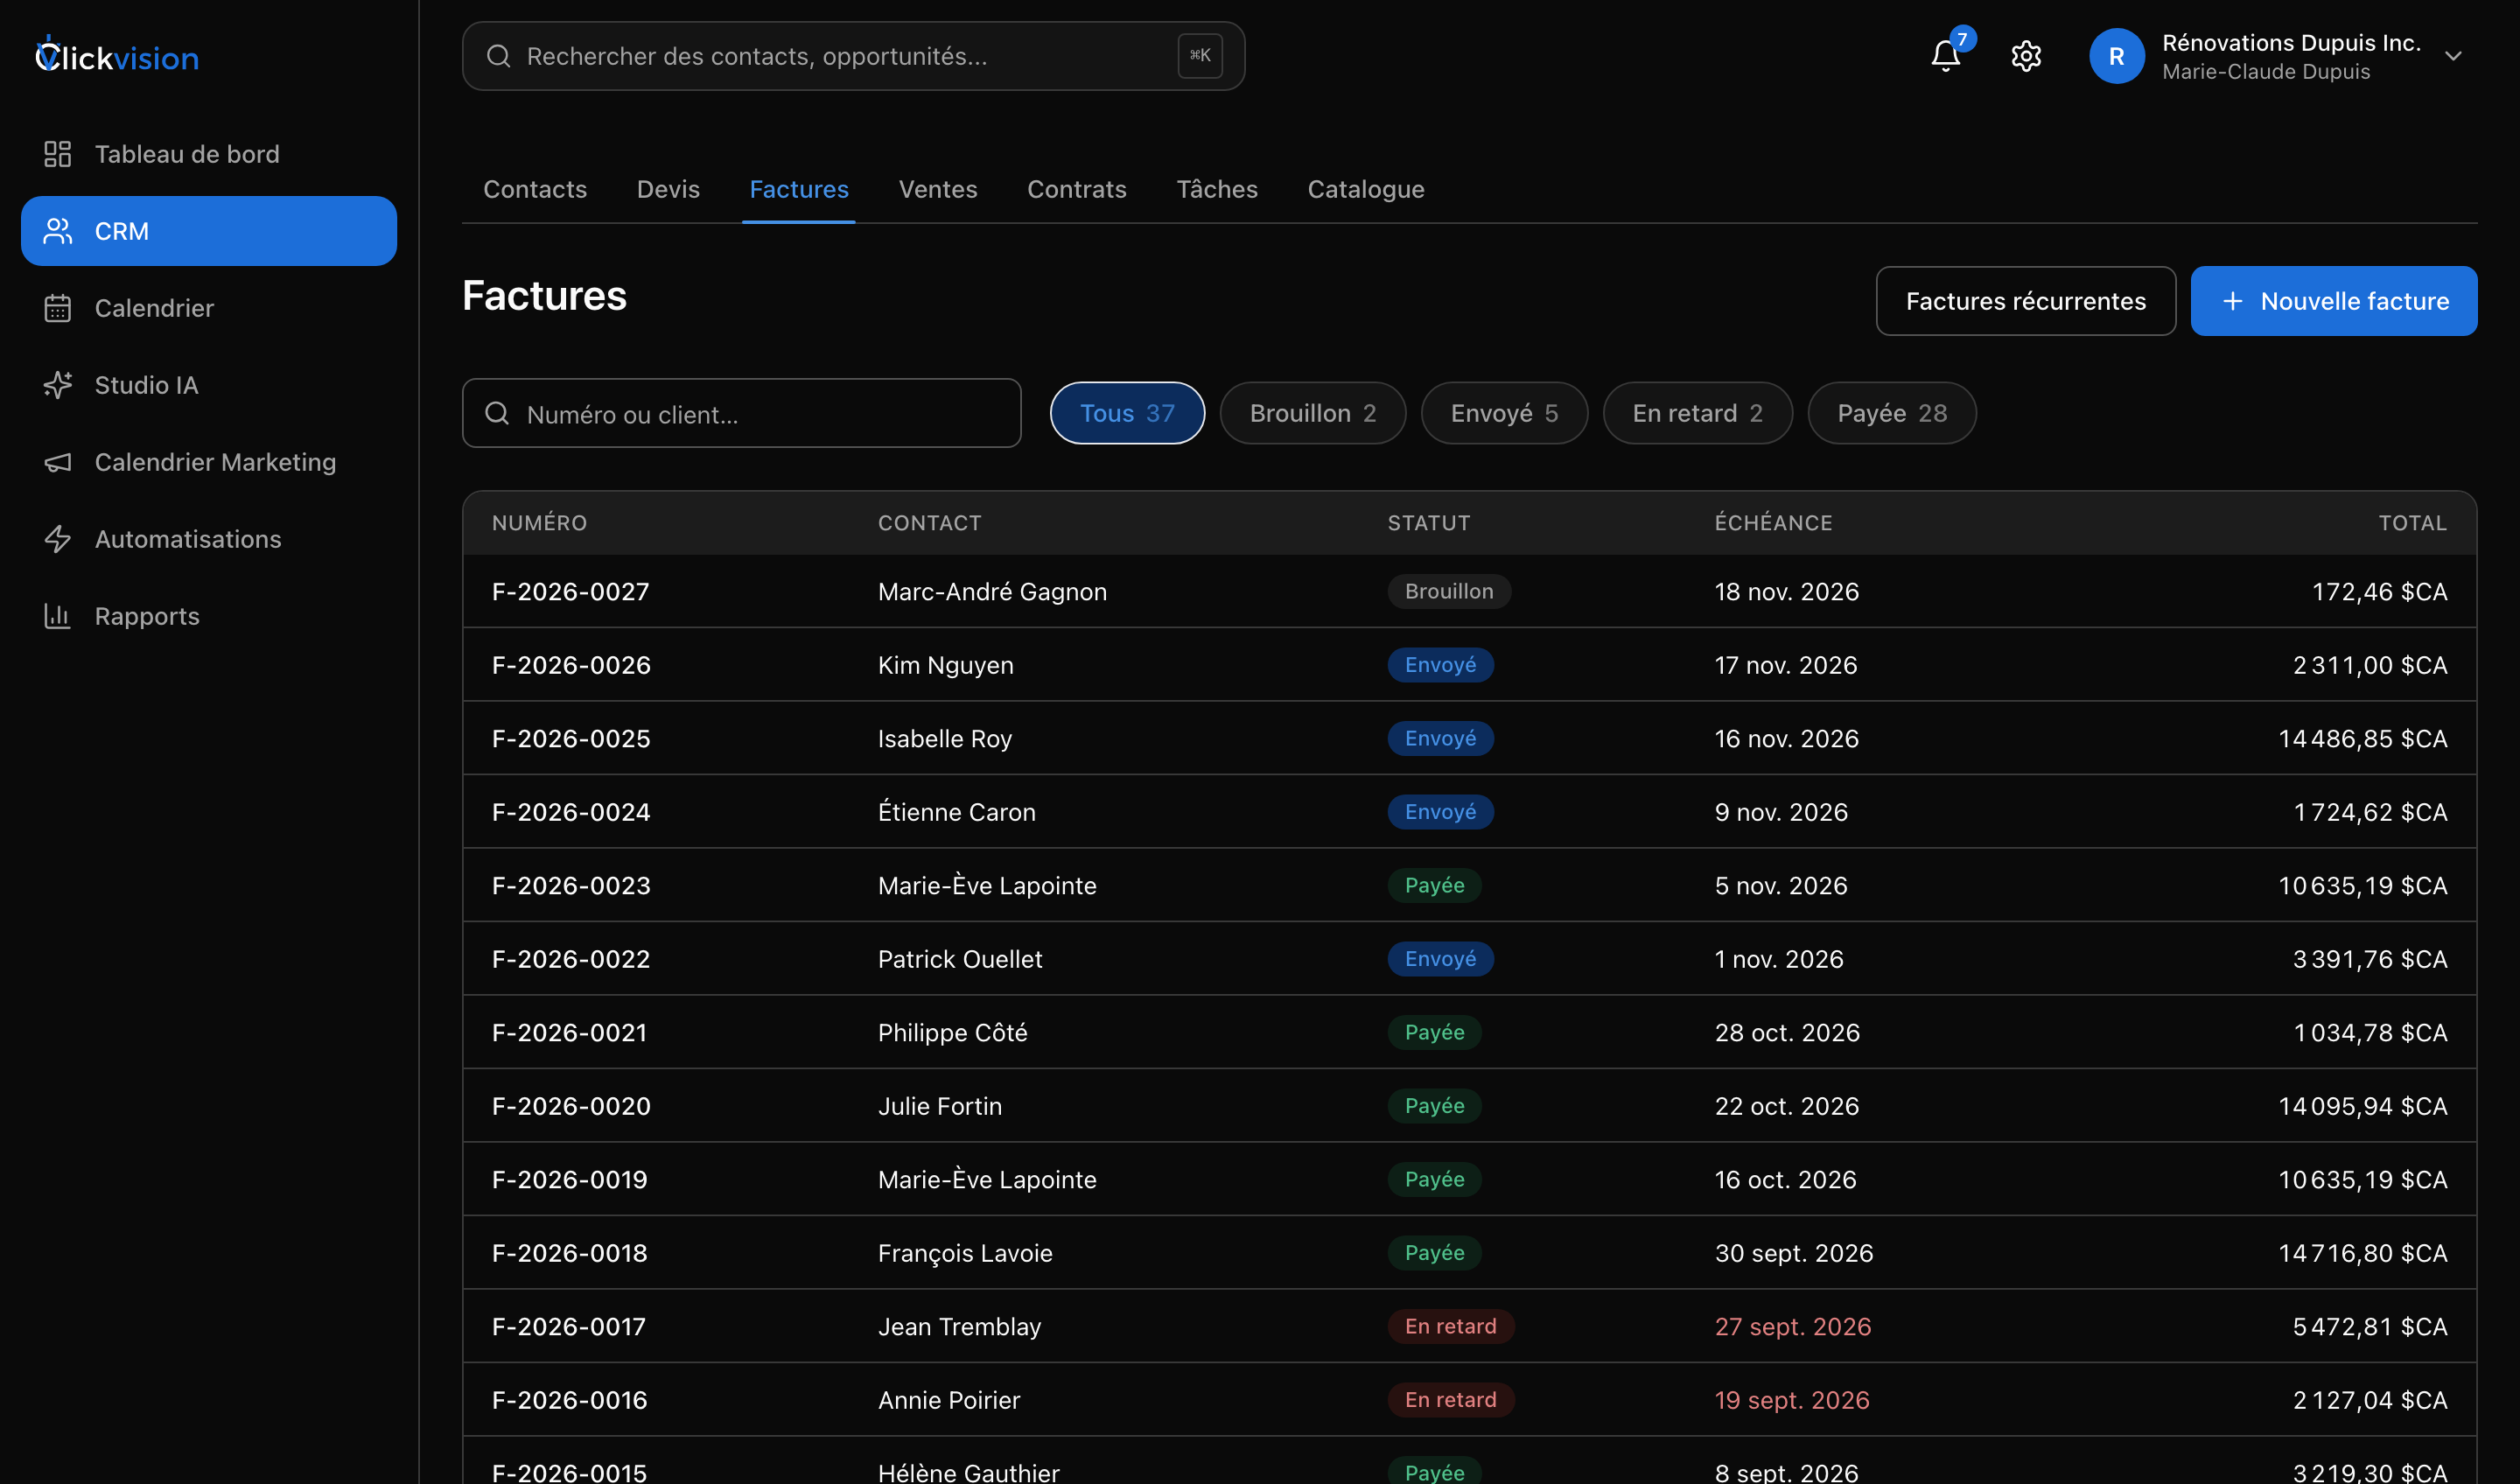Click Isabelle Roy's Envoyé status badge
This screenshot has height=1484, width=2520.
[x=1440, y=738]
